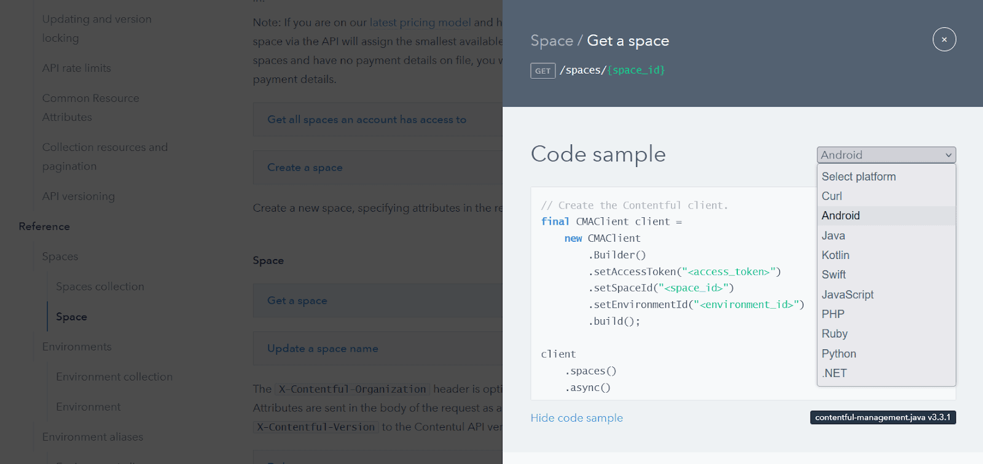The height and width of the screenshot is (464, 983).
Task: Choose Java in the platform list
Action: pos(833,236)
